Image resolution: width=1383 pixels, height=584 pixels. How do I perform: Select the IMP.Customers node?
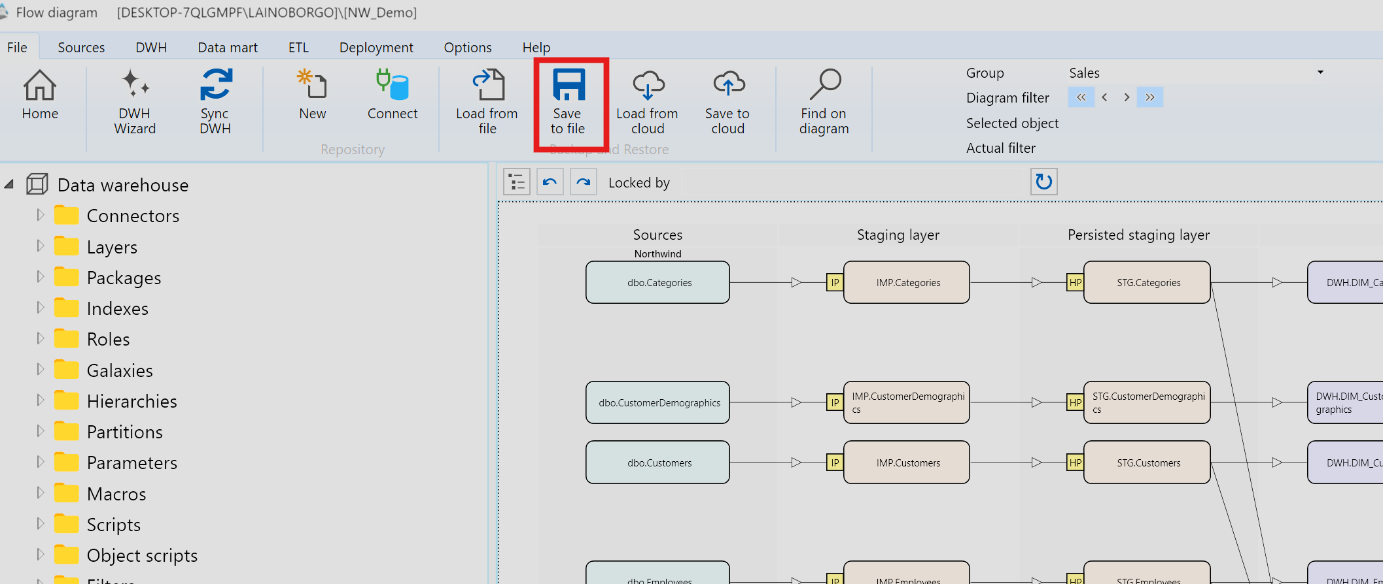pyautogui.click(x=907, y=462)
